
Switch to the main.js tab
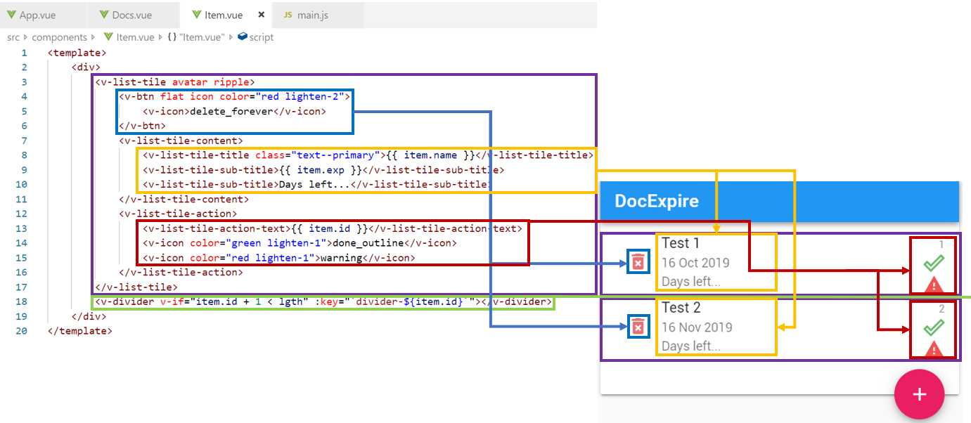[x=313, y=13]
